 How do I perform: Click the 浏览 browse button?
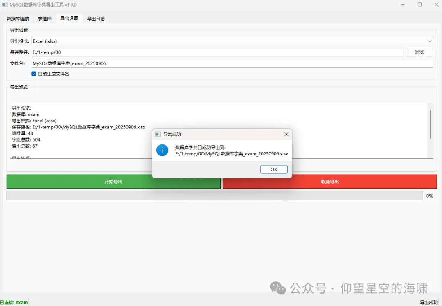click(x=419, y=52)
